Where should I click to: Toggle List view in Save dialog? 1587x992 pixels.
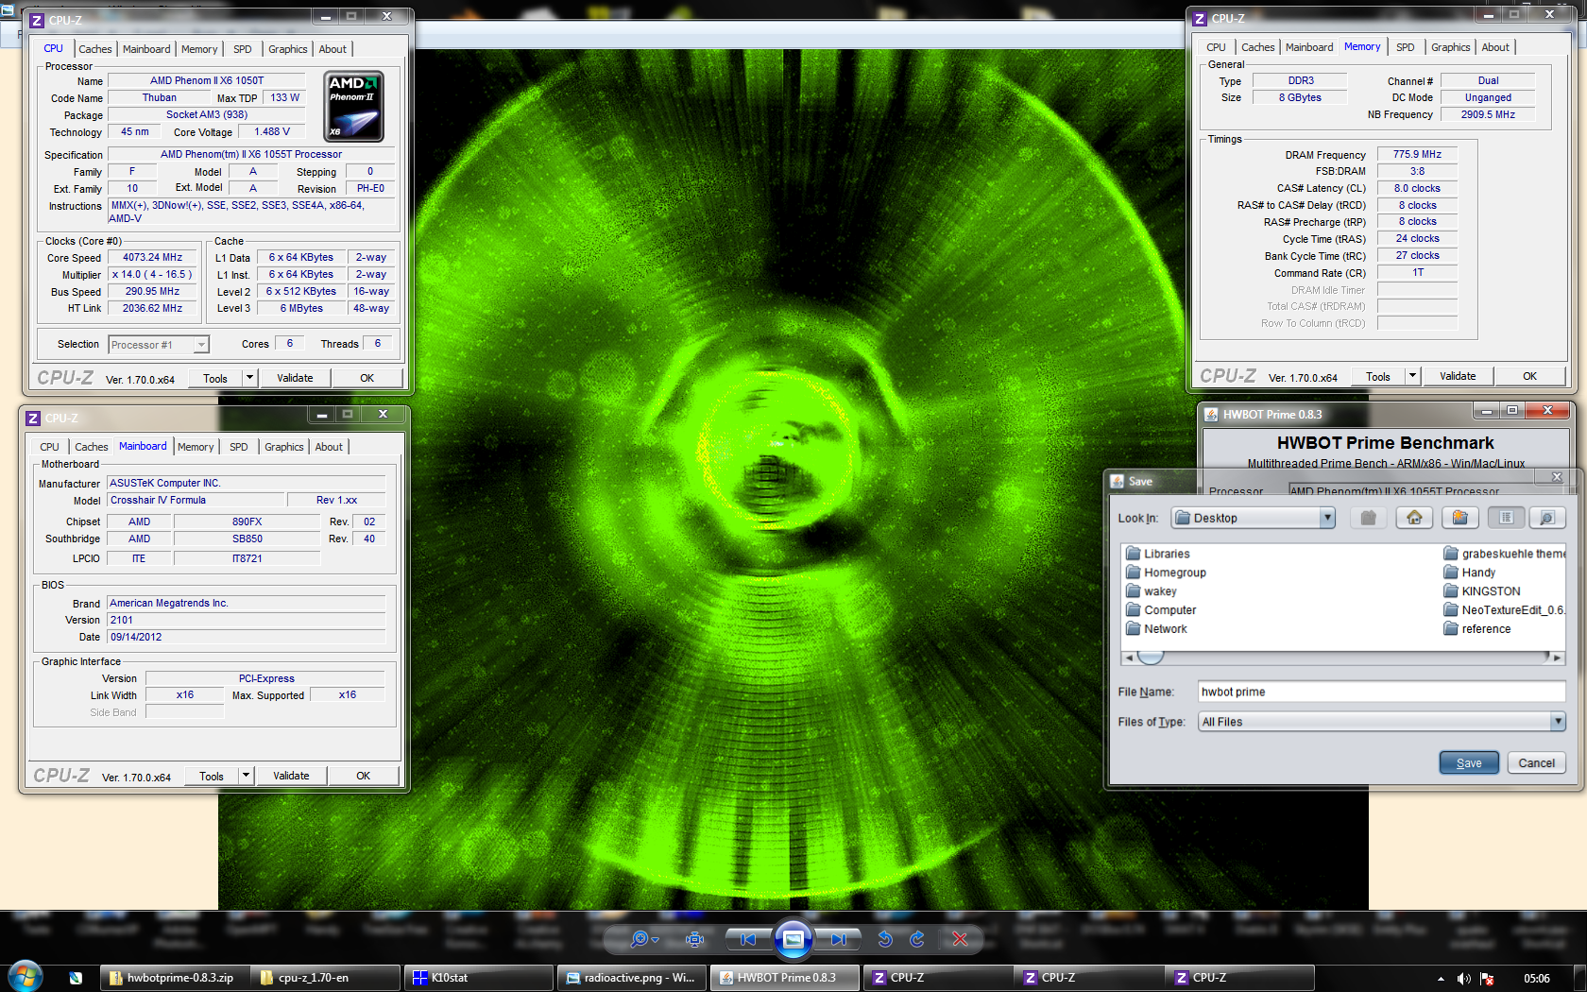pos(1506,518)
